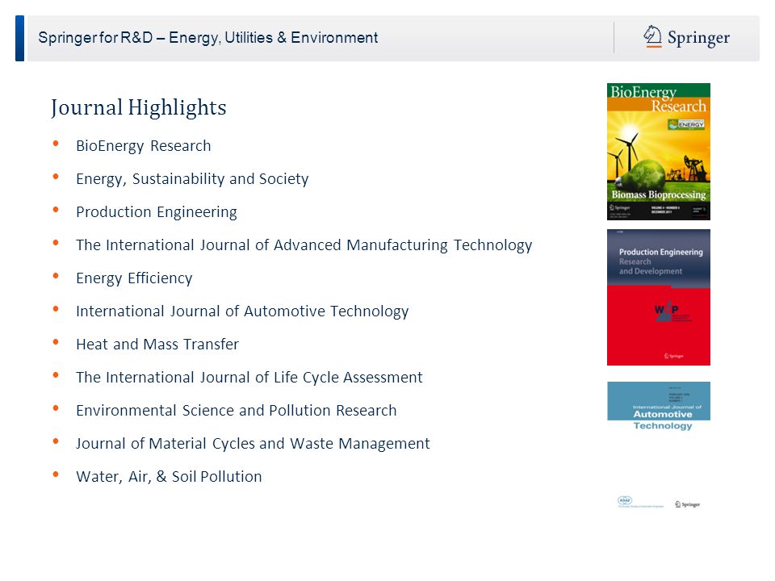This screenshot has height=581, width=775.
Task: Select the BioEnergy Research bullet
Action: click(x=144, y=146)
